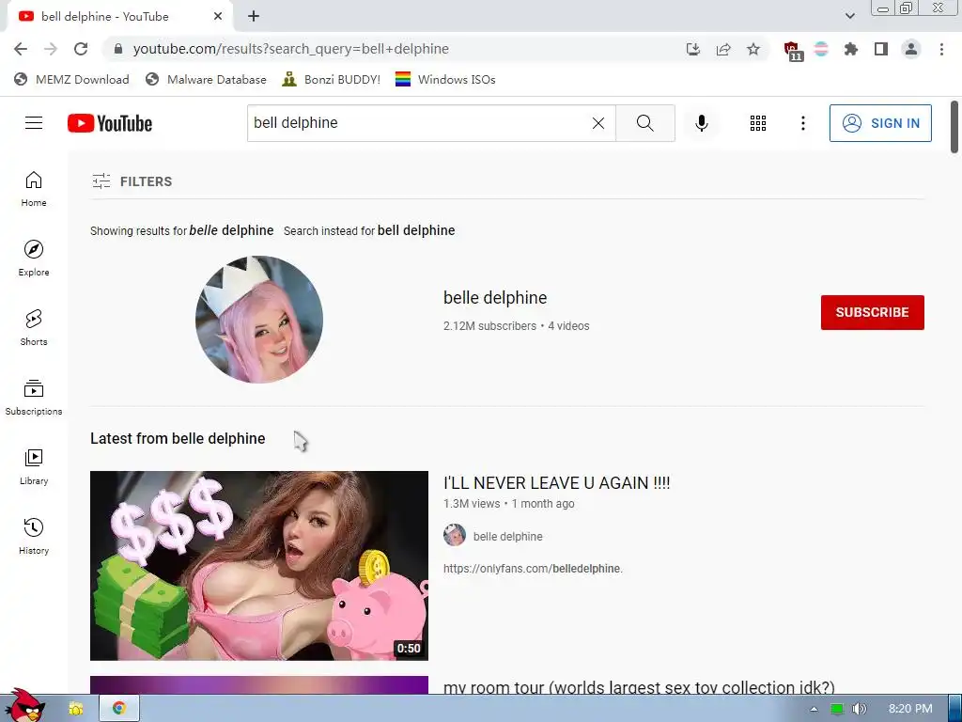
Task: Click the 'Latest from belle delphine' heading
Action: pos(178,438)
